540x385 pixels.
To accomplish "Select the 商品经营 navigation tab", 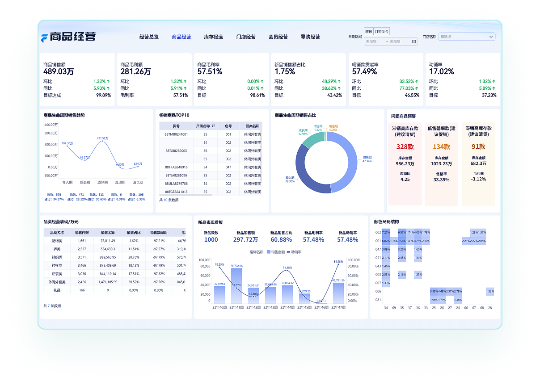I will coord(181,37).
